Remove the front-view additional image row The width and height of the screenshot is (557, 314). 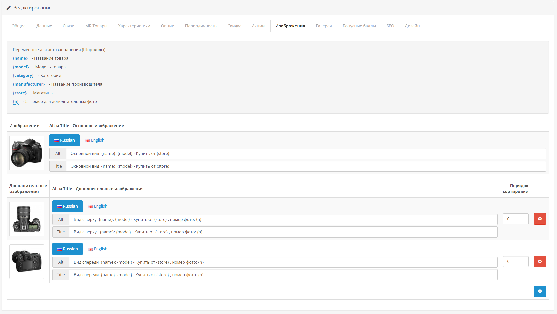[540, 262]
